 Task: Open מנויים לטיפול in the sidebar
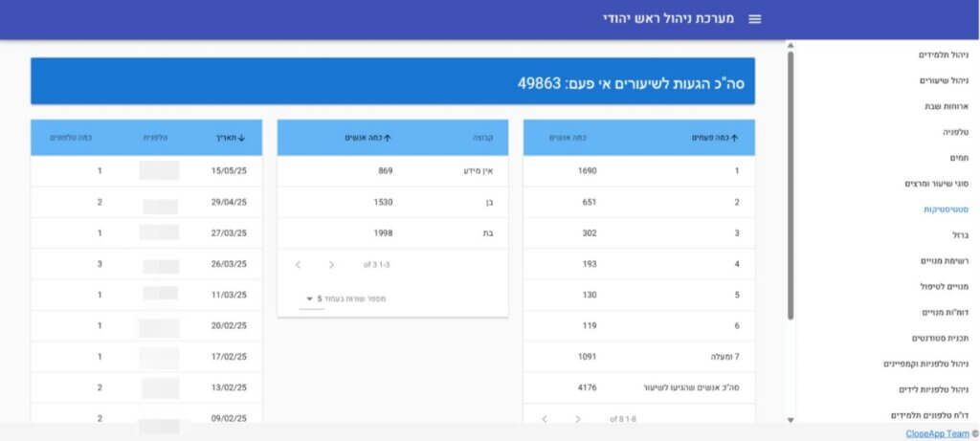[944, 287]
